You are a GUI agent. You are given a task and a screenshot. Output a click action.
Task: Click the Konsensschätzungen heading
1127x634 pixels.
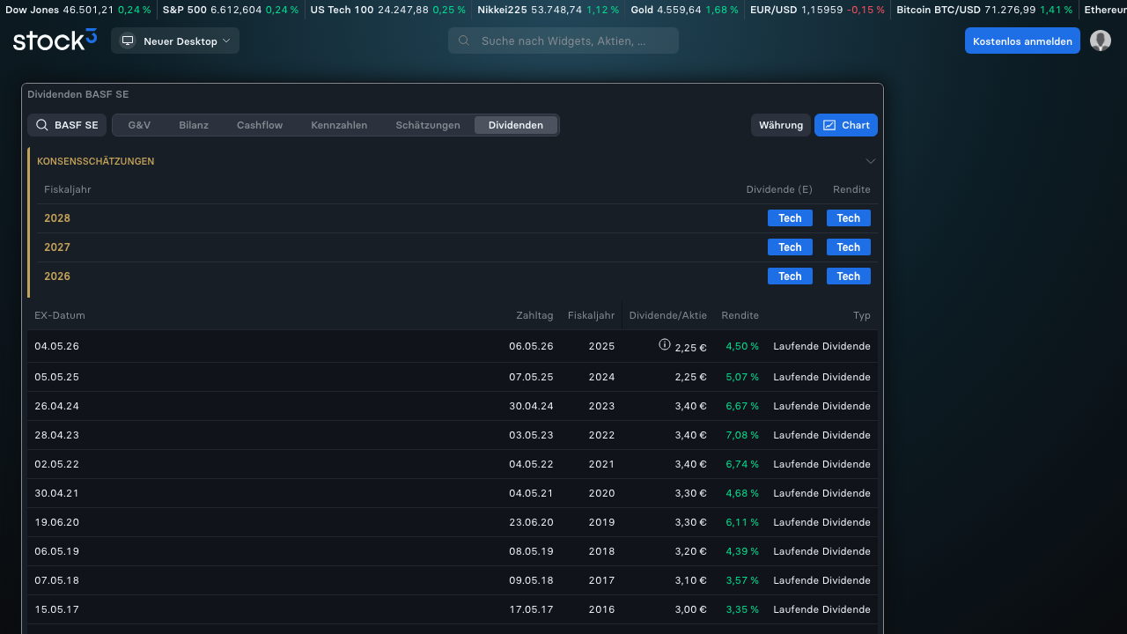(95, 161)
